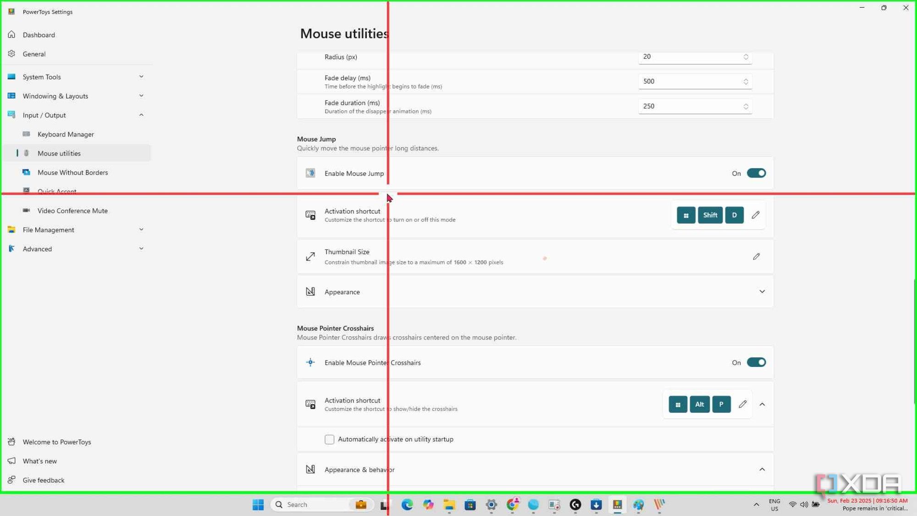Click the Shift key in Mouse Jump shortcut
Viewport: 917px width, 516px height.
pos(710,215)
